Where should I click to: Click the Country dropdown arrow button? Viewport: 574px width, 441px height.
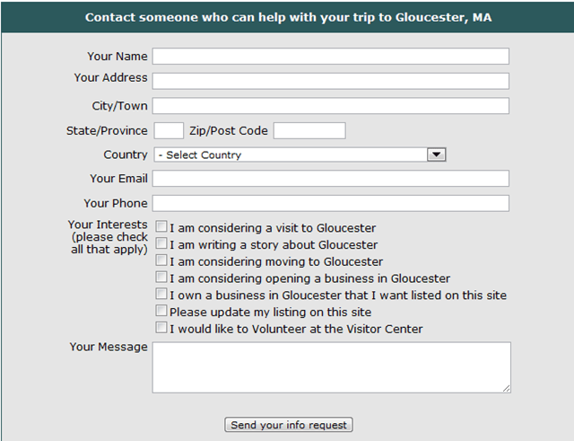point(436,154)
